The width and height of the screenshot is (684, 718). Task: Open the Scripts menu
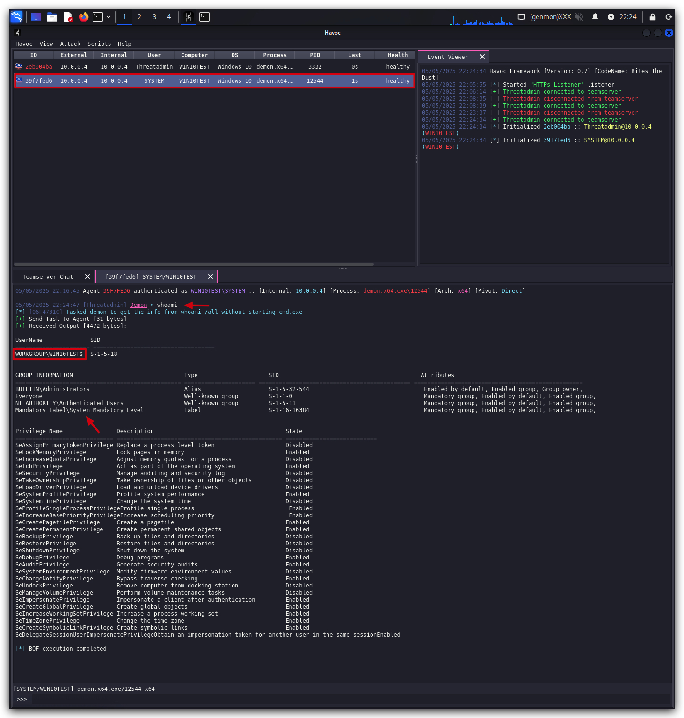(x=99, y=44)
